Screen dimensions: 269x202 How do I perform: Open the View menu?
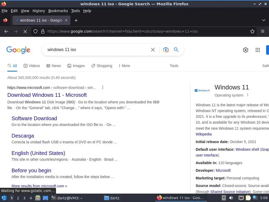(x=25, y=11)
